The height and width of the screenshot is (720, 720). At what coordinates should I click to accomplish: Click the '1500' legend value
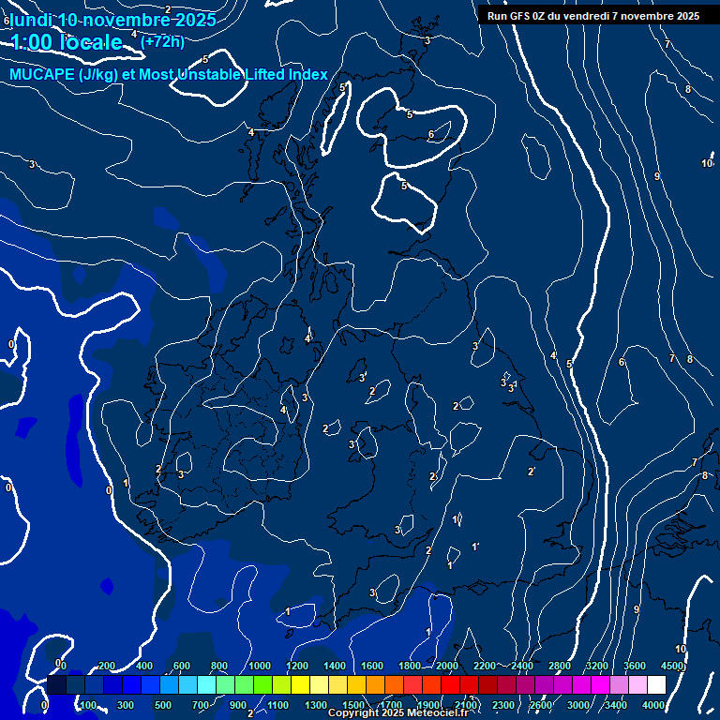click(x=353, y=705)
